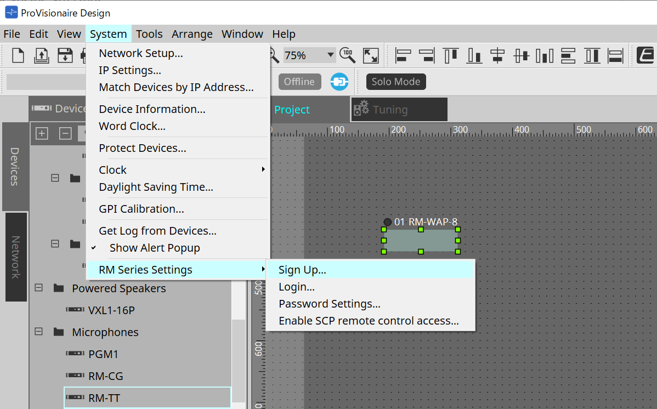Click the online sync icon beside Offline
This screenshot has height=409, width=657.
tap(339, 82)
